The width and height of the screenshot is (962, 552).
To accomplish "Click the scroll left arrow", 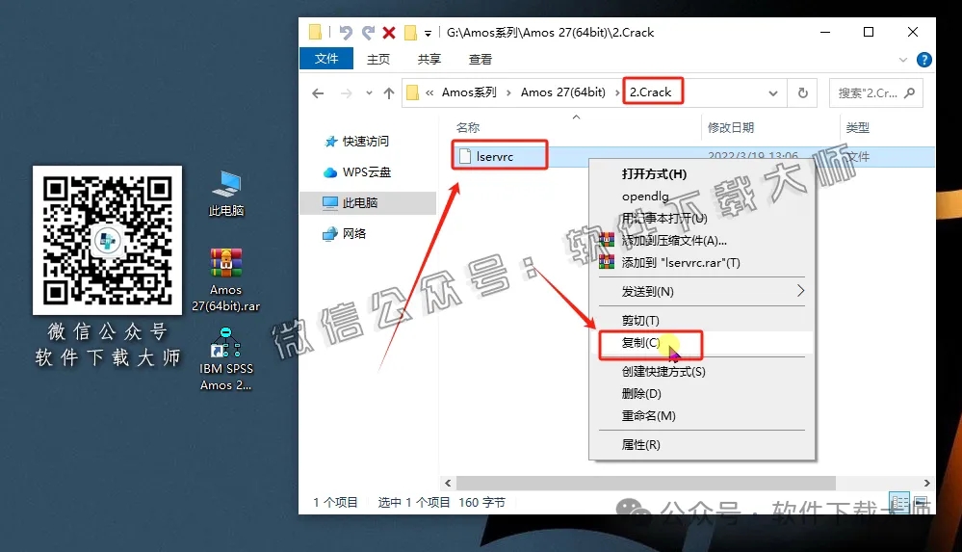I will [x=448, y=484].
